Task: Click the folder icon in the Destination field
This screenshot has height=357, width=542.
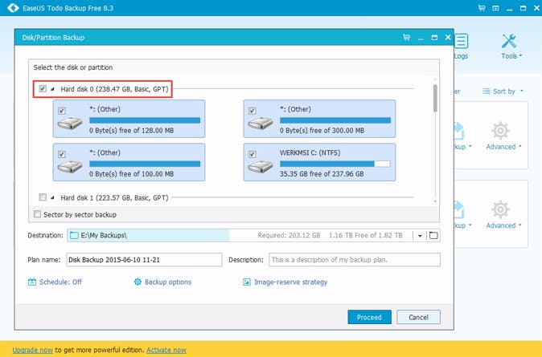Action: 74,236
